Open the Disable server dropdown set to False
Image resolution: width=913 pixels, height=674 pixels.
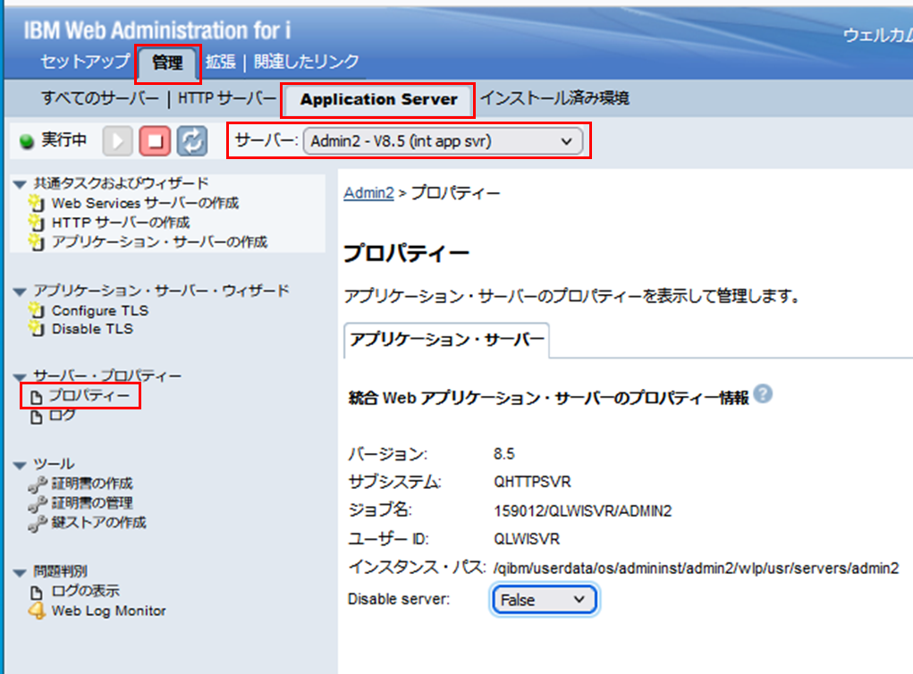[544, 600]
